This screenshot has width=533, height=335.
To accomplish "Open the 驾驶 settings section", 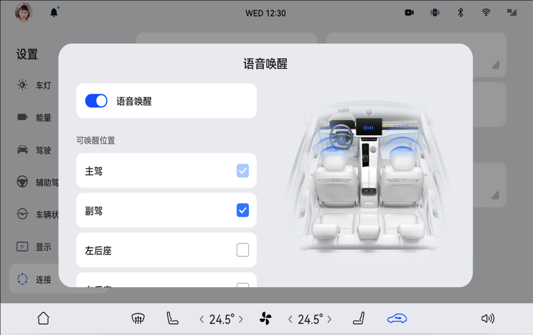I will pyautogui.click(x=34, y=150).
